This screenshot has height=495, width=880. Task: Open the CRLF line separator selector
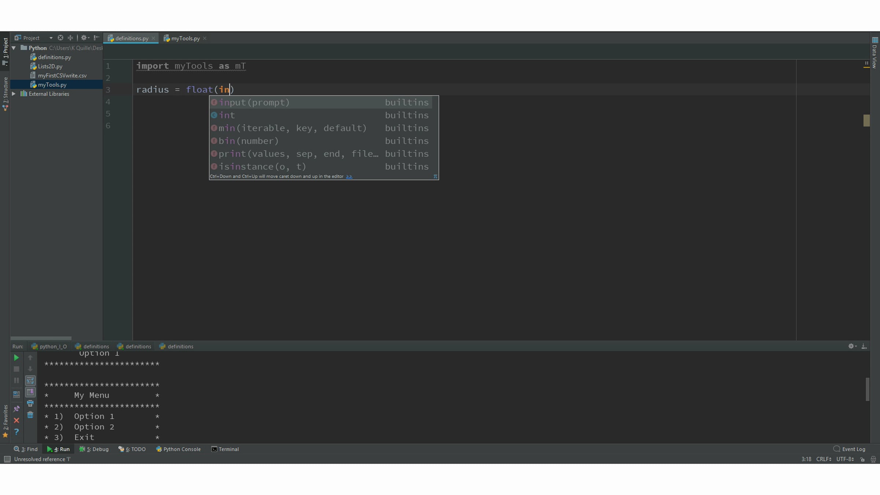[x=824, y=459]
